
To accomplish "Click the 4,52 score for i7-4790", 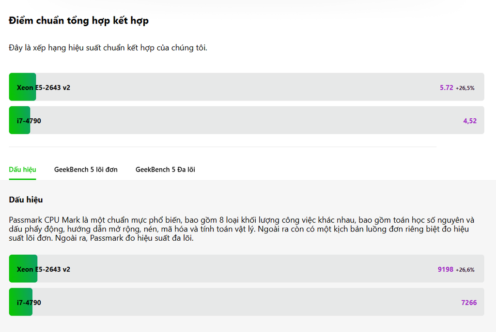I will click(470, 121).
